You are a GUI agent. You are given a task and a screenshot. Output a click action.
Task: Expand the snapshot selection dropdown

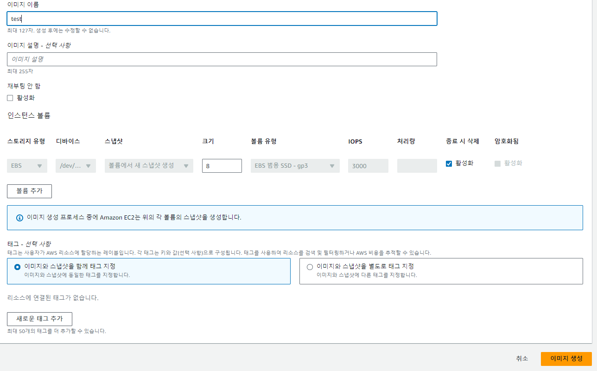149,166
